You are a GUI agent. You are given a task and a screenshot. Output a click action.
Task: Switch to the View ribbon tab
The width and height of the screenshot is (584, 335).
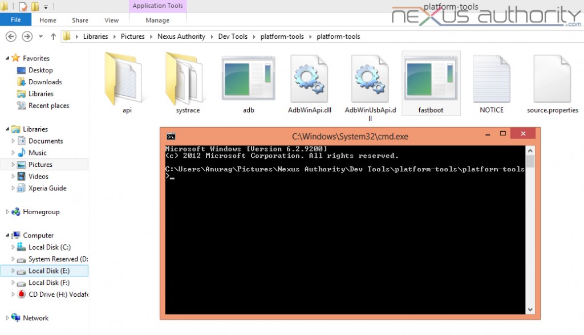[111, 19]
